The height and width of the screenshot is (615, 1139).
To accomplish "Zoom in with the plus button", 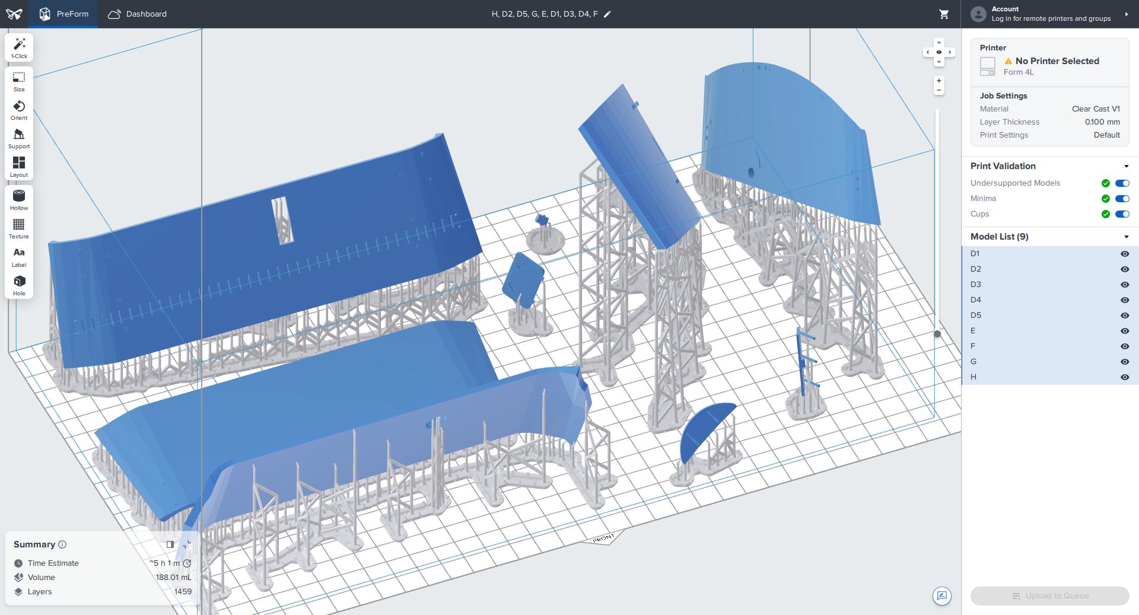I will click(938, 81).
